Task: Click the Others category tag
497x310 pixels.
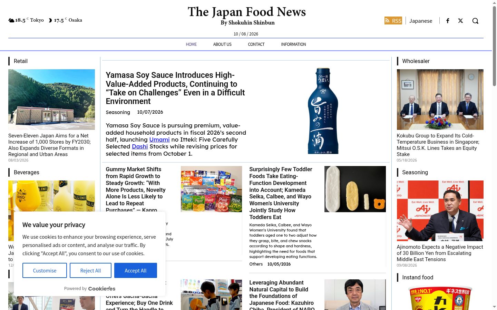Action: (256, 264)
